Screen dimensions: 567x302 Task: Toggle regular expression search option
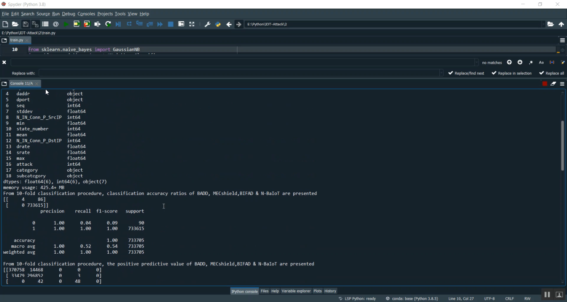coord(531,62)
